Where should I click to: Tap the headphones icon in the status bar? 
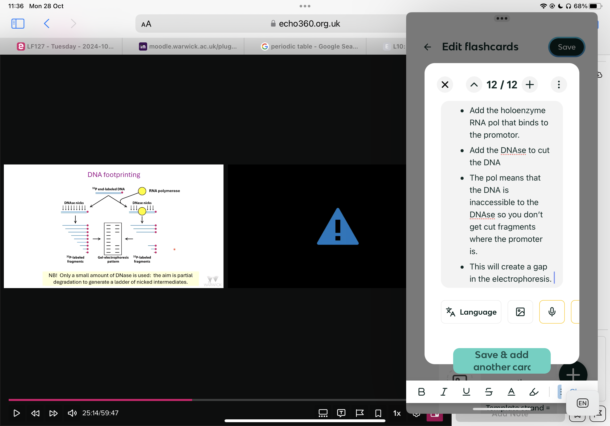[568, 6]
